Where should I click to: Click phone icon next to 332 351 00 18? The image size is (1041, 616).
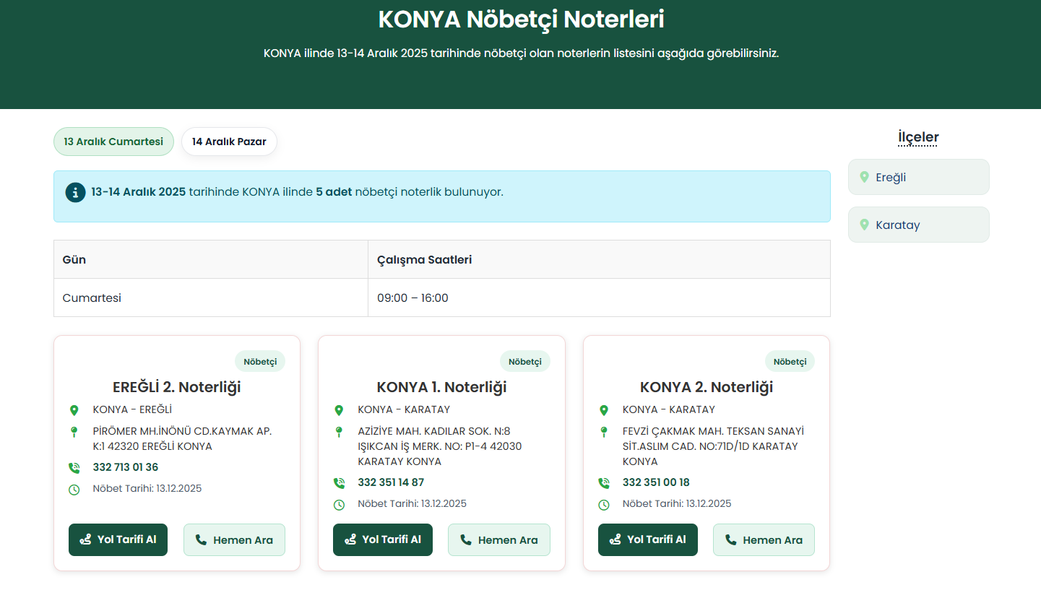tap(604, 483)
